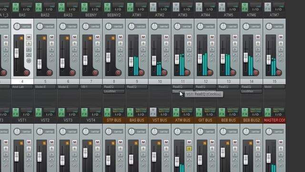Image resolution: width=305 pixels, height=172 pixels.
Task: Click the pan knob on the BAS2 track
Action: [40, 26]
